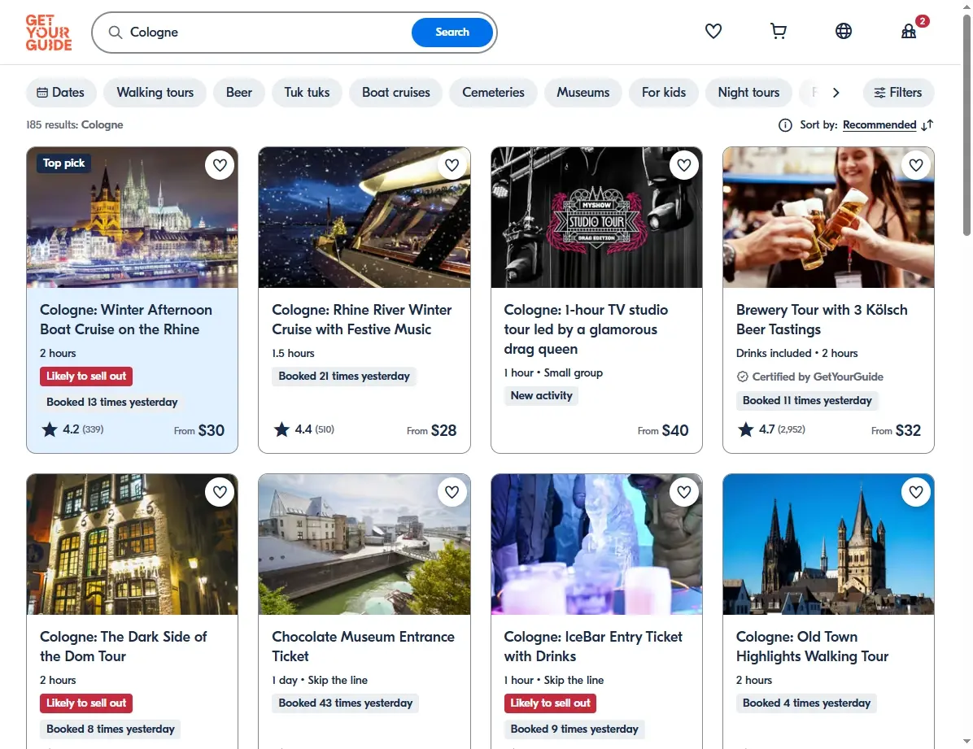The width and height of the screenshot is (973, 749).
Task: Open the night cathedral boat cruise photo
Action: [132, 217]
